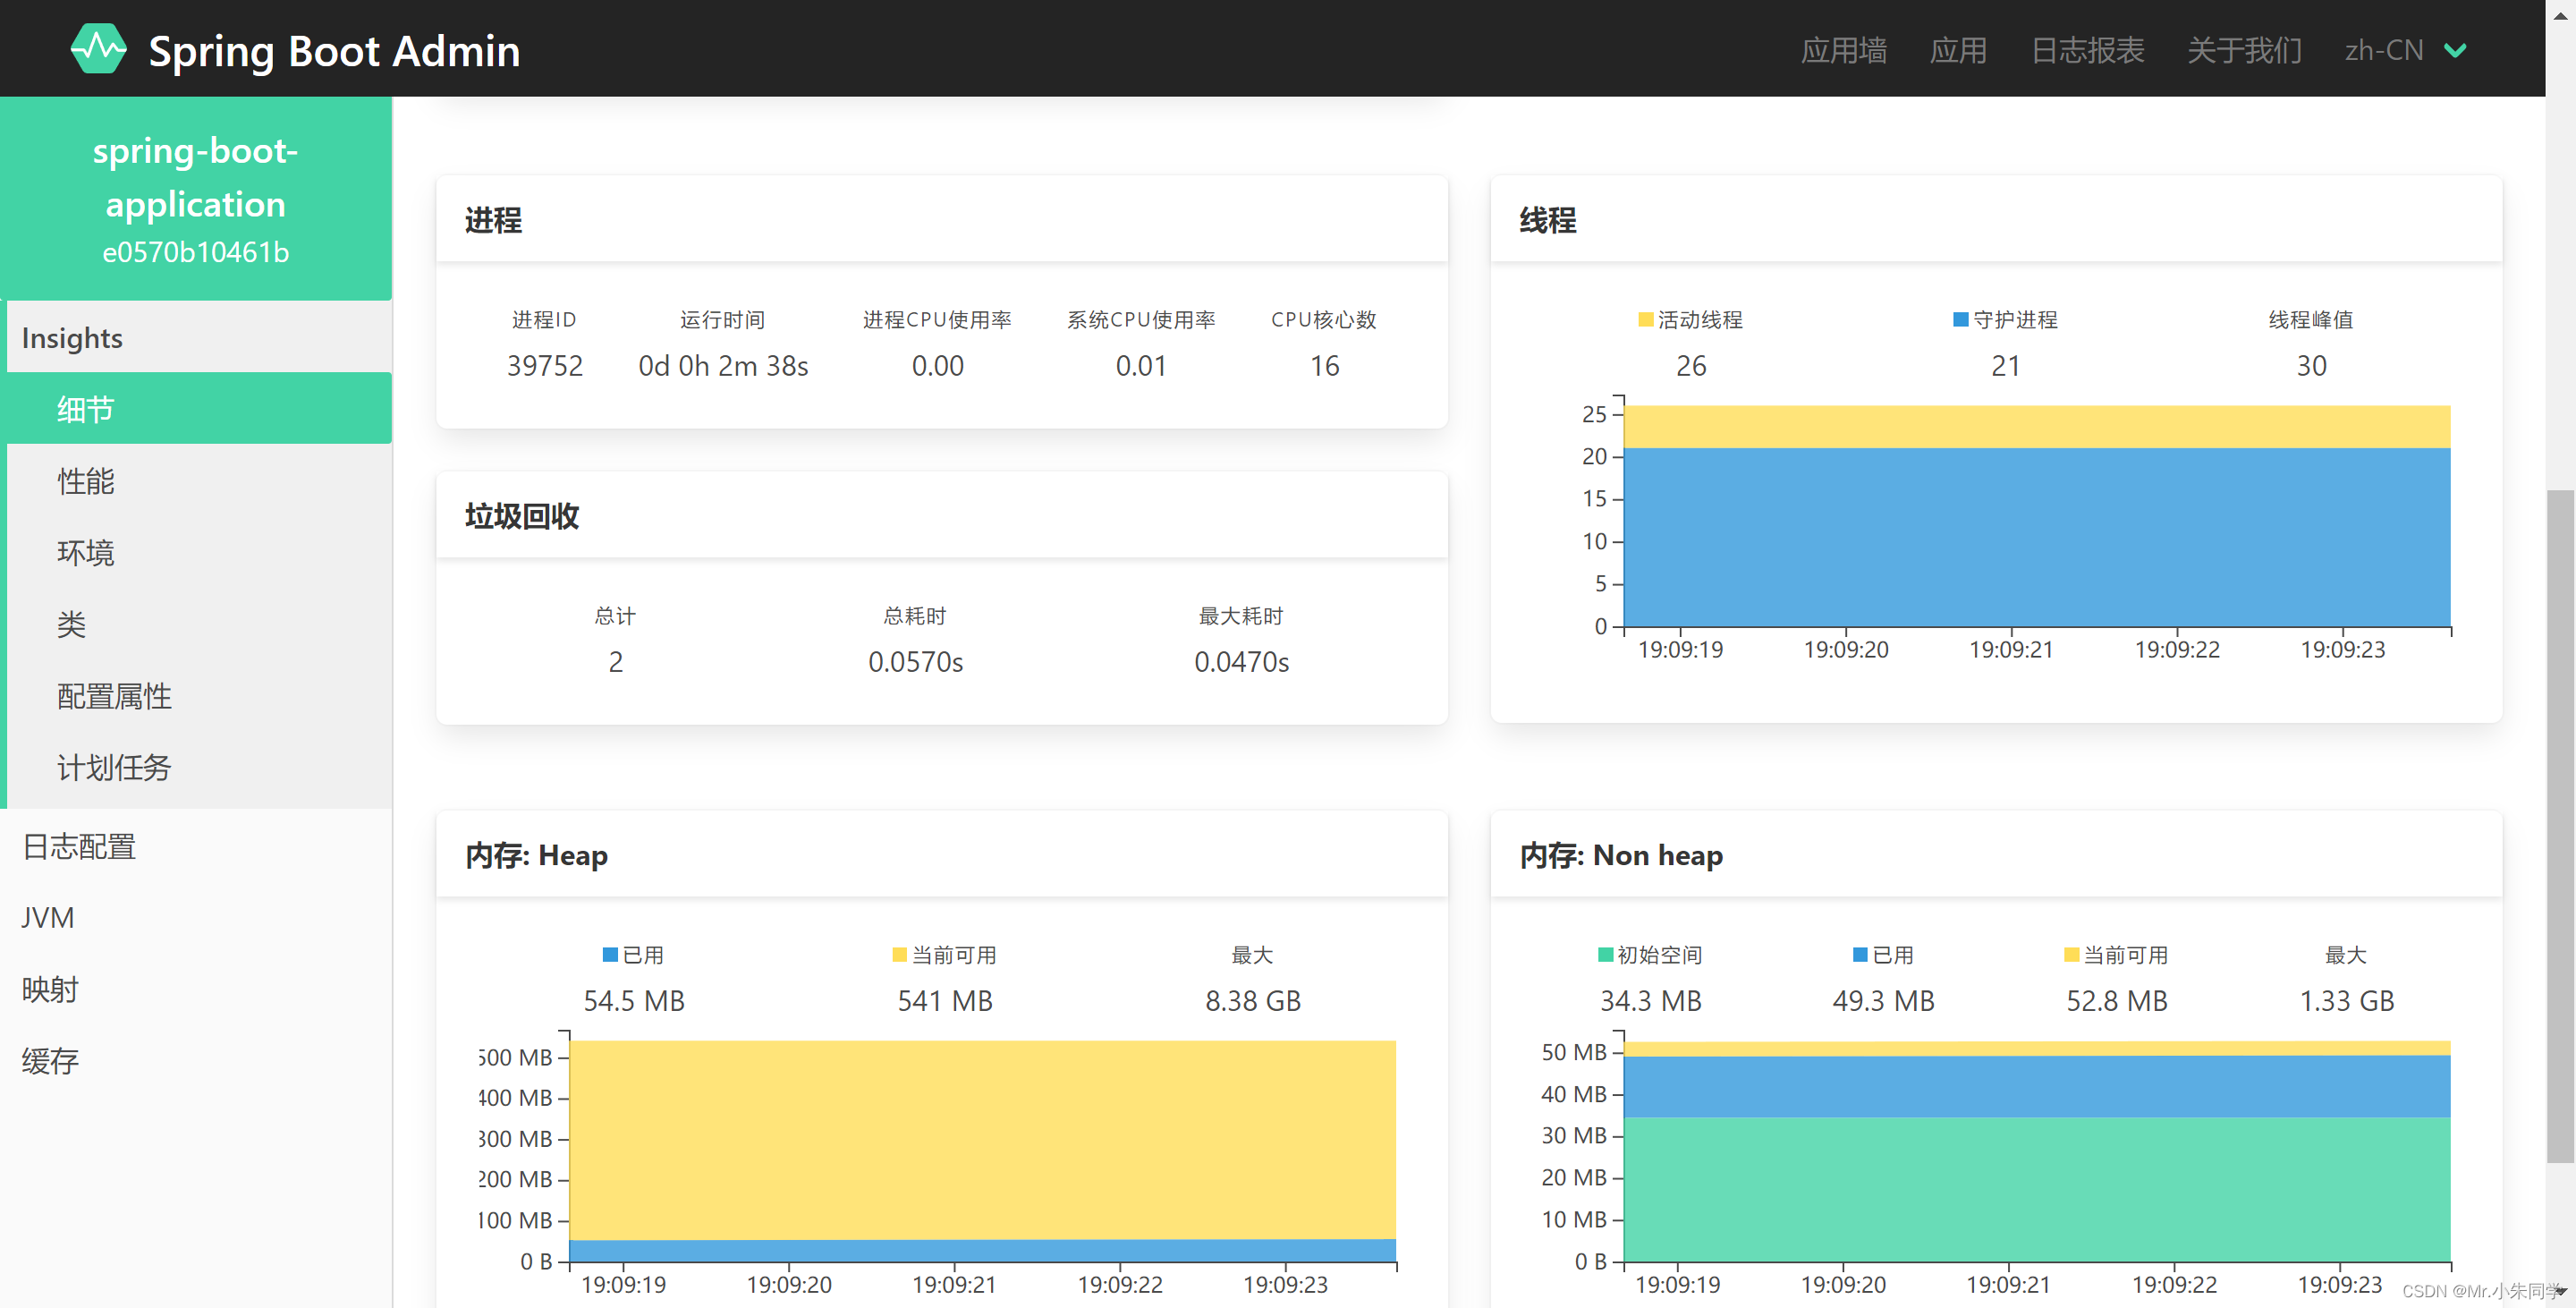Toggle the 初始空间 legend on Non heap chart
The image size is (2576, 1308).
point(1650,955)
